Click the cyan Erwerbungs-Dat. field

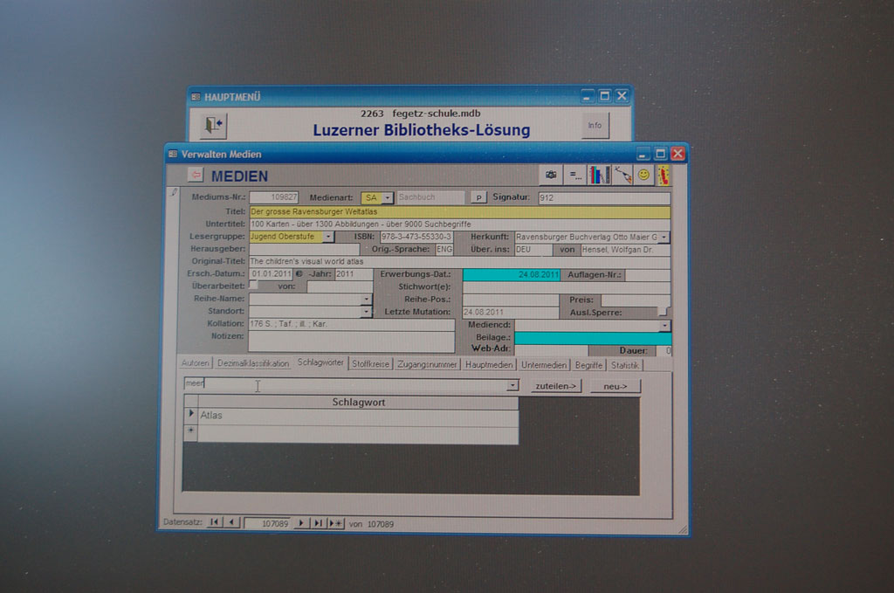click(511, 274)
